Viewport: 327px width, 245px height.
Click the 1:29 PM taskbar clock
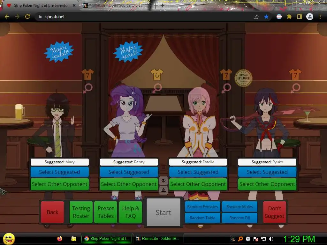(x=299, y=239)
